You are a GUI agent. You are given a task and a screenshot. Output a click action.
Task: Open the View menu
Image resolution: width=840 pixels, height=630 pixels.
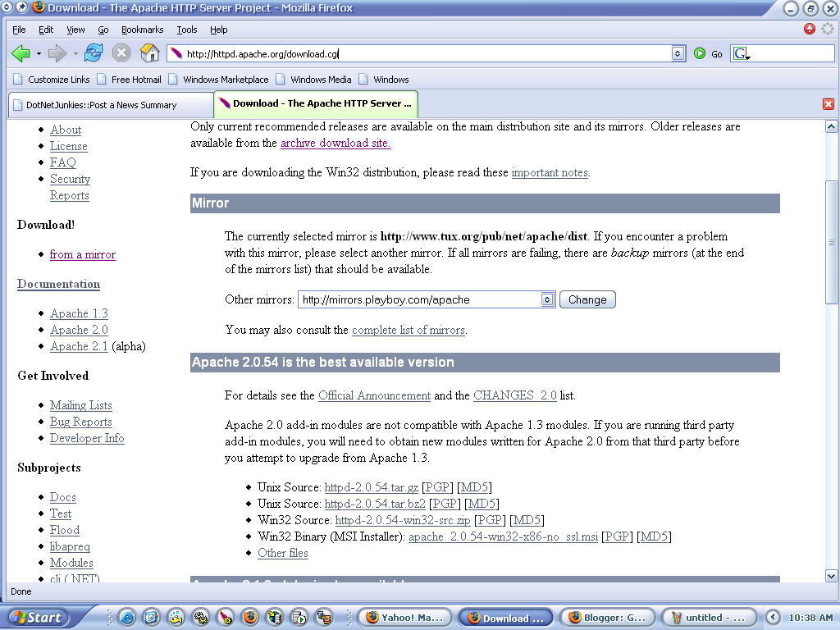pyautogui.click(x=75, y=30)
